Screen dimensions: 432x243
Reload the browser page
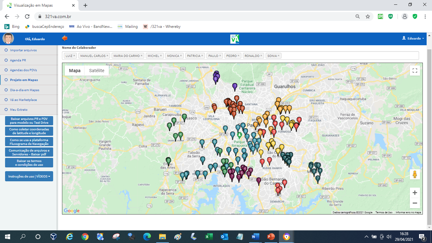coord(27,16)
